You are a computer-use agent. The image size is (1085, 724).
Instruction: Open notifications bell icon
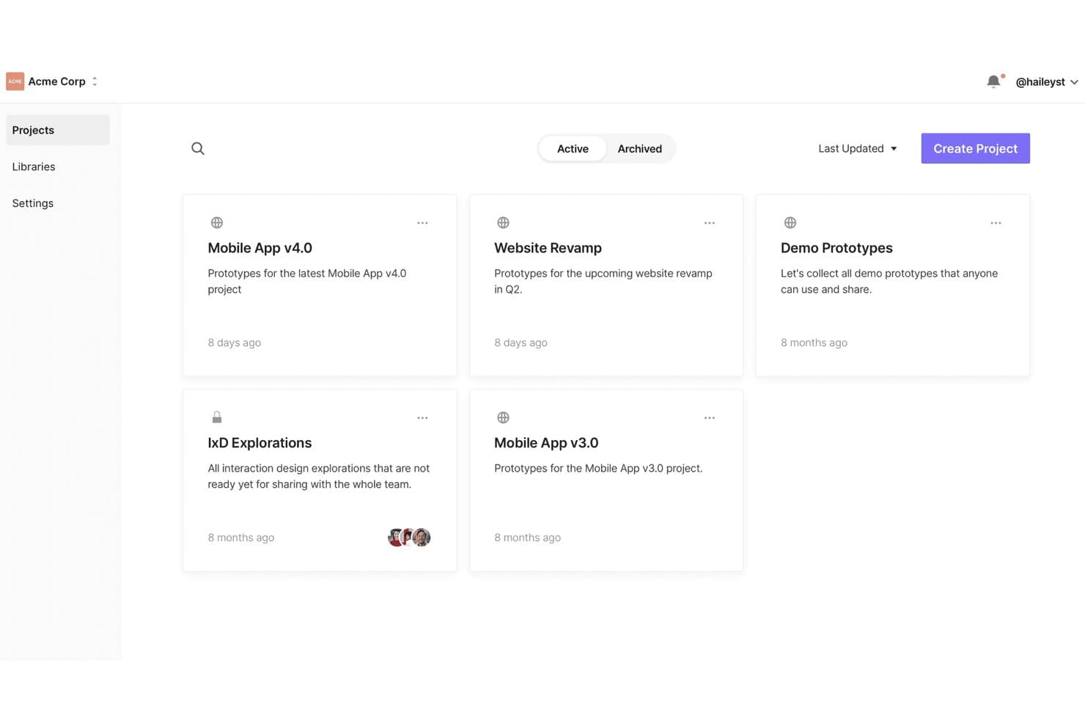point(993,81)
